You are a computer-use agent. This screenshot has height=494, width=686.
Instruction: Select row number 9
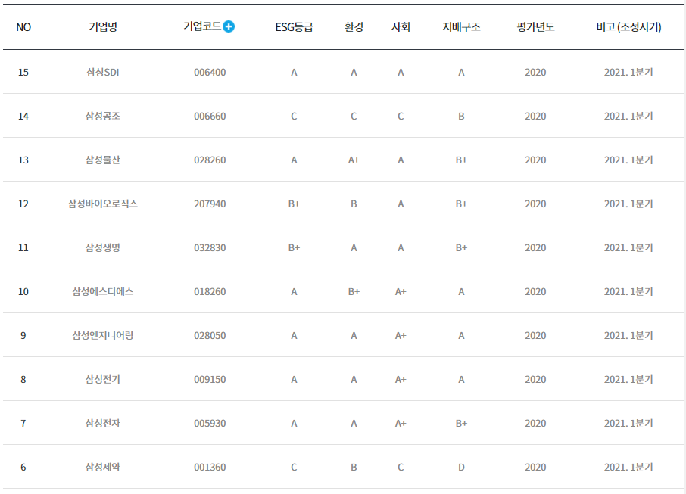click(23, 335)
